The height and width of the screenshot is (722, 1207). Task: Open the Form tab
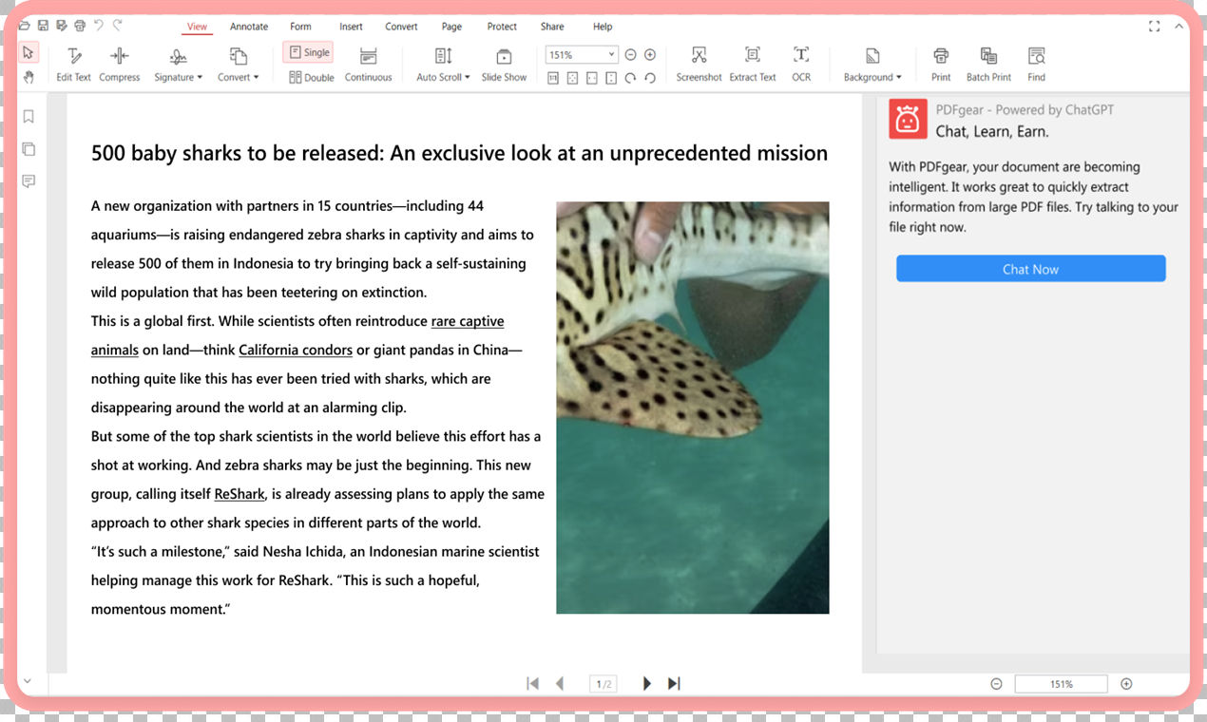(300, 27)
